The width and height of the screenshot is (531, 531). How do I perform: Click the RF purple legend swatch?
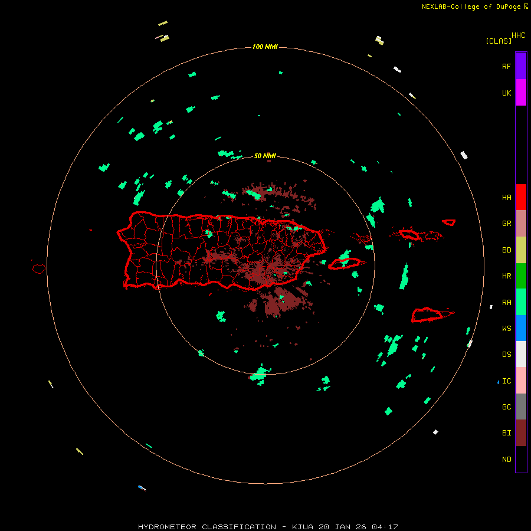click(x=521, y=65)
